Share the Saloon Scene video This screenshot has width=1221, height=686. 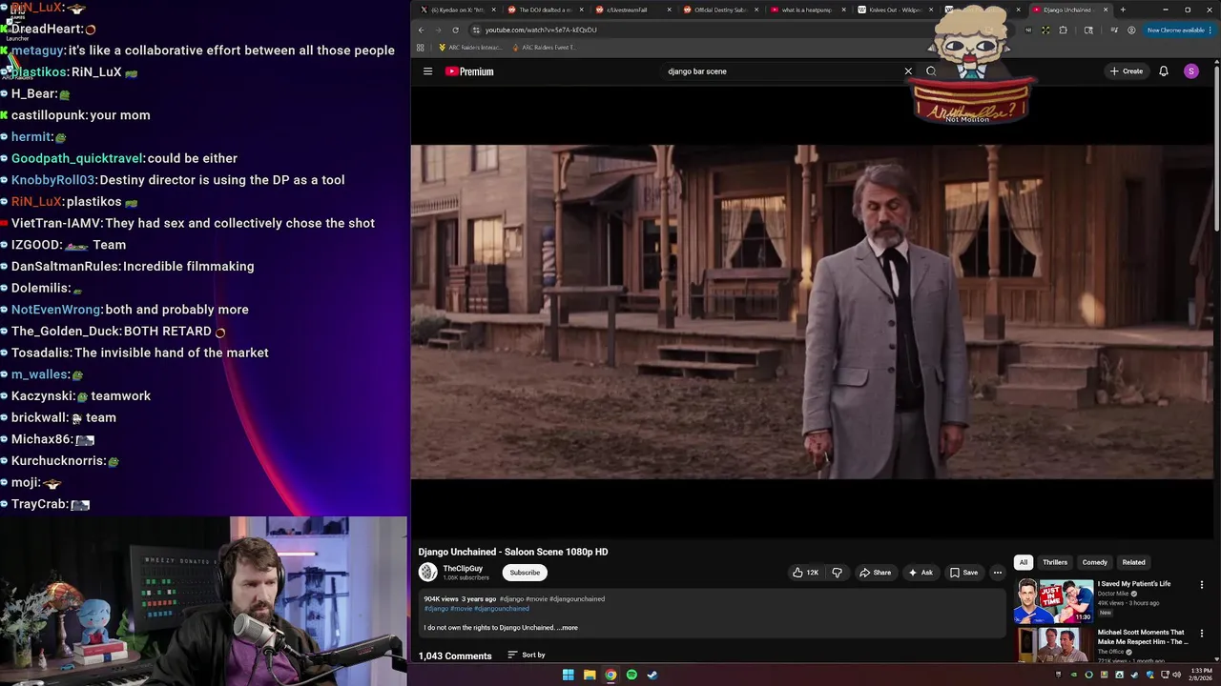tap(875, 573)
